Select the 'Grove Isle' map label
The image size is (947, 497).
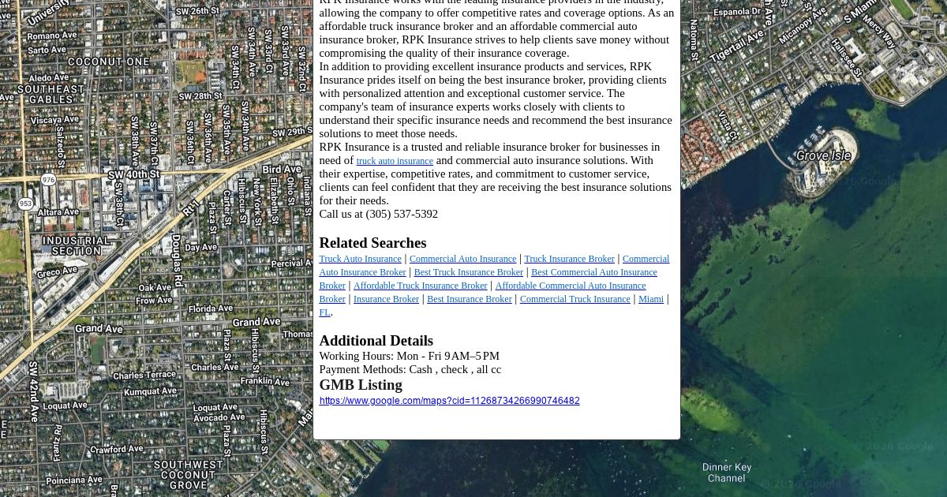pos(823,156)
